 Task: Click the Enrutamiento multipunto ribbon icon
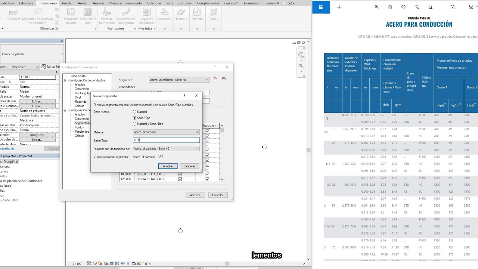click(x=125, y=12)
